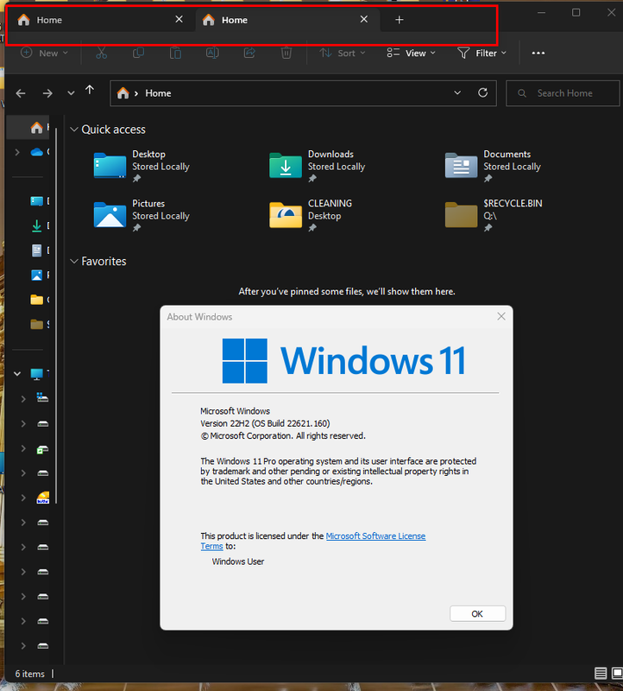The height and width of the screenshot is (691, 623).
Task: Select the yellow-labeled drive icon in sidebar
Action: (42, 498)
